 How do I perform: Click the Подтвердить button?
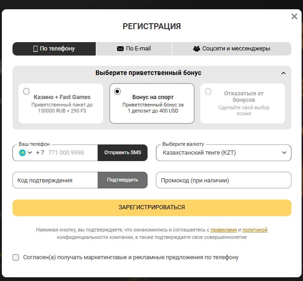point(123,180)
